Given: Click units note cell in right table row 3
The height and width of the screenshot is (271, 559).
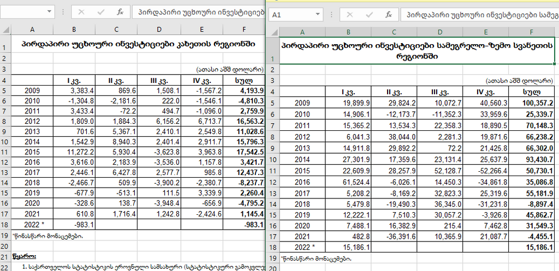Looking at the screenshot, I should point(519,81).
